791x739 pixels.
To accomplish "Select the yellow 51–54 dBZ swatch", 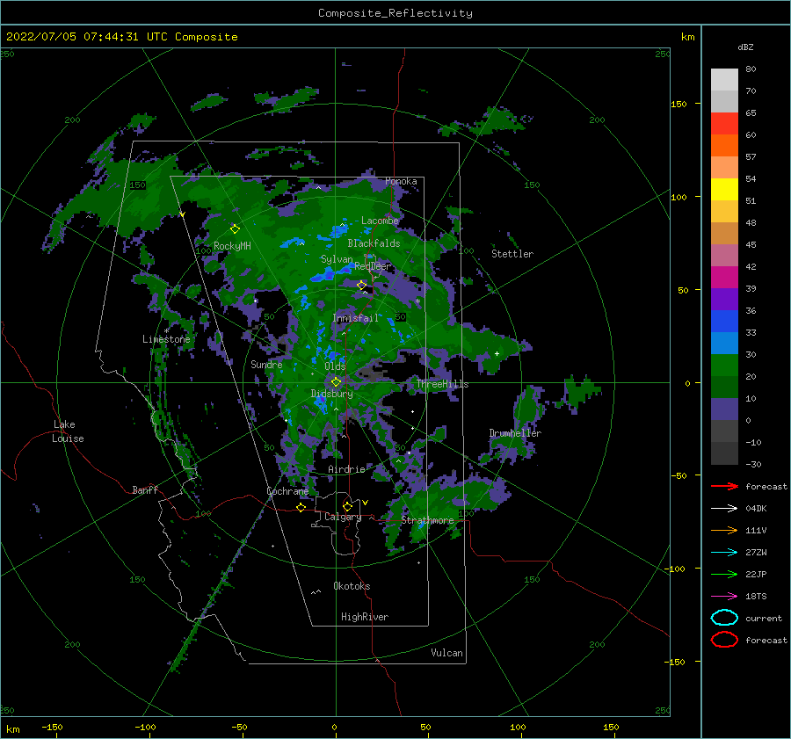I will coord(724,189).
